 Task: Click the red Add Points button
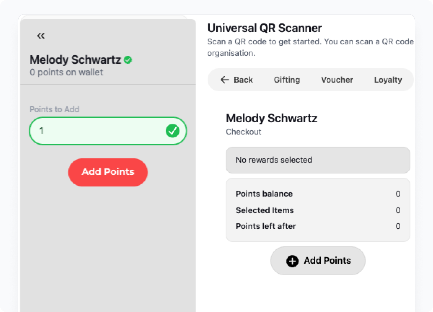click(108, 172)
